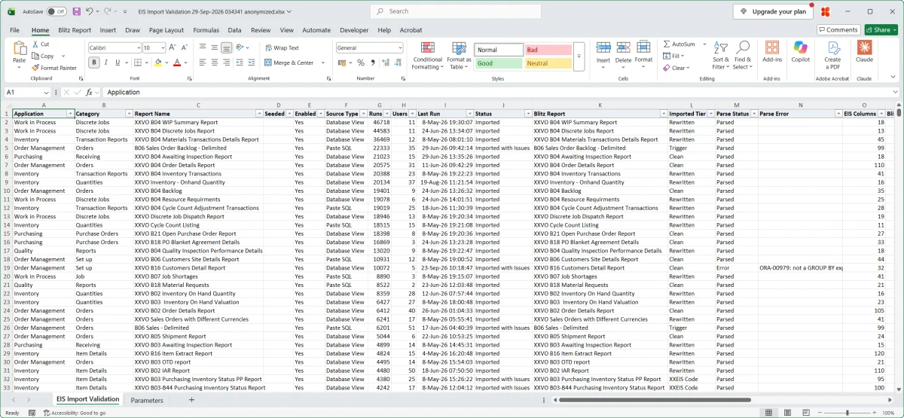Screen dimensions: 904x418
Task: Click the Save icon in title bar
Action: click(x=75, y=11)
